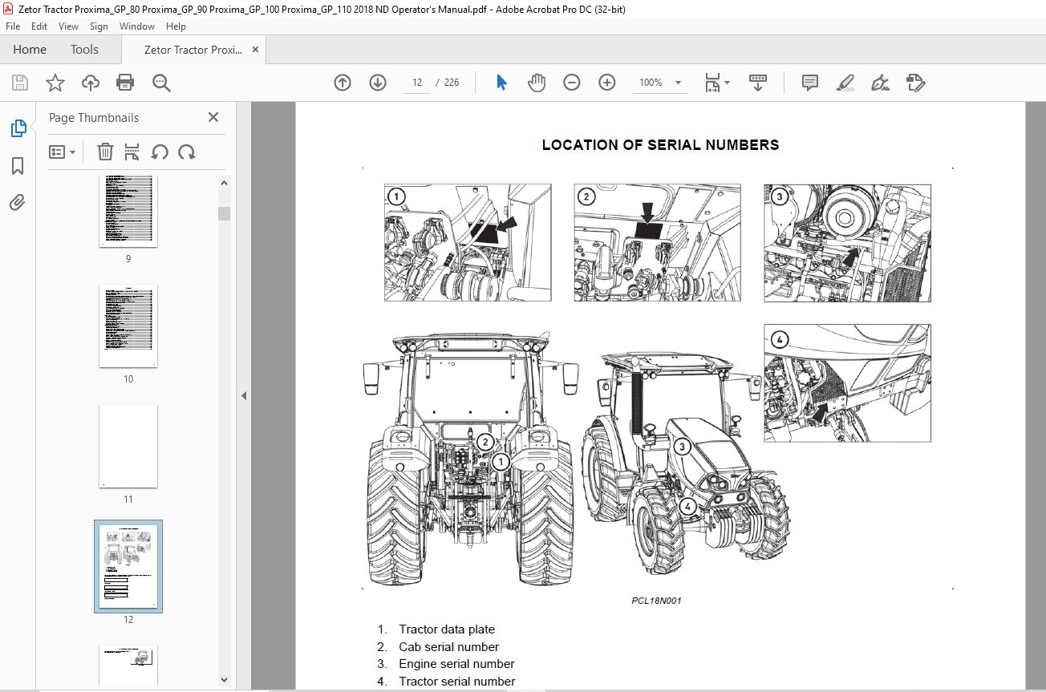Switch to the Home tab
1046x692 pixels.
(30, 50)
